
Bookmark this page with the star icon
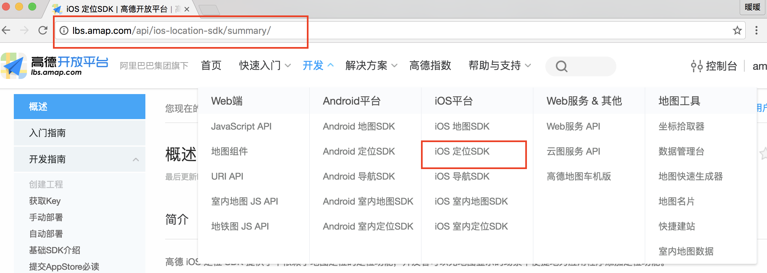(737, 31)
